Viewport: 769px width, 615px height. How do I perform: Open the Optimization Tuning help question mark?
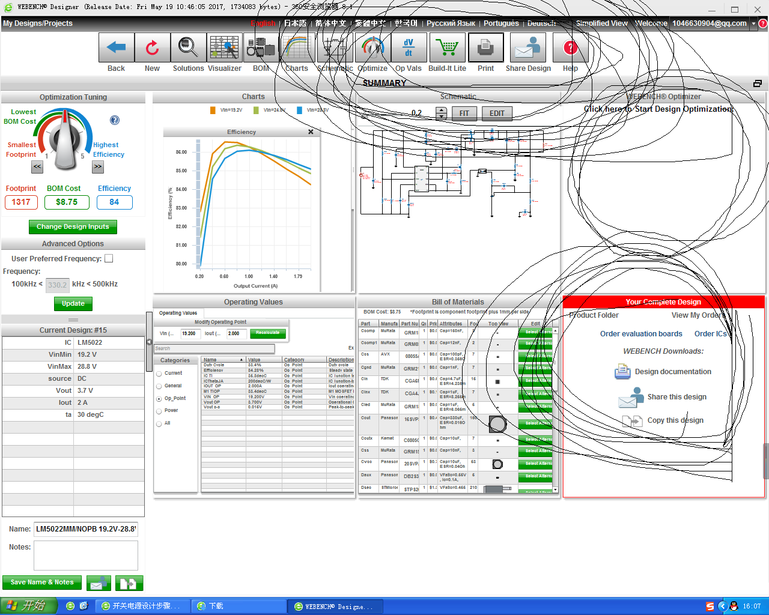point(115,120)
